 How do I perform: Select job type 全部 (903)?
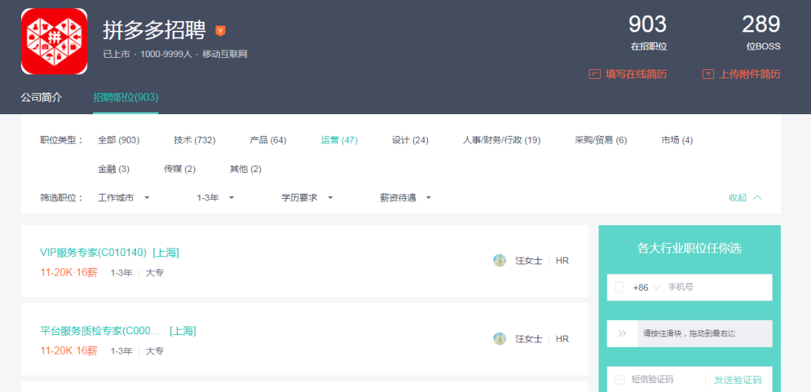click(119, 140)
